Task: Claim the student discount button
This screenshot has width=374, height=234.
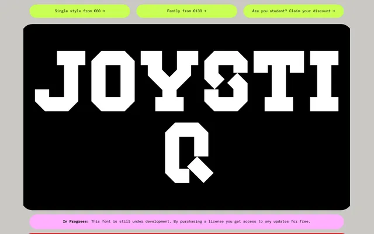Action: pos(293,11)
